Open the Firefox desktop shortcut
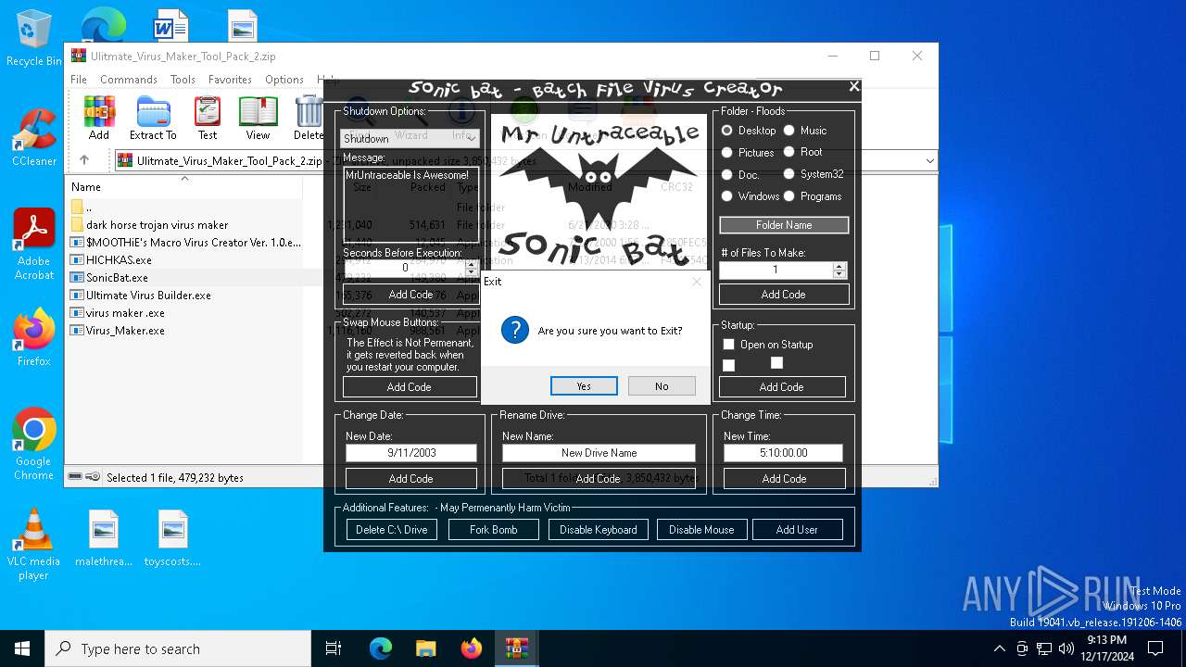 [x=33, y=337]
